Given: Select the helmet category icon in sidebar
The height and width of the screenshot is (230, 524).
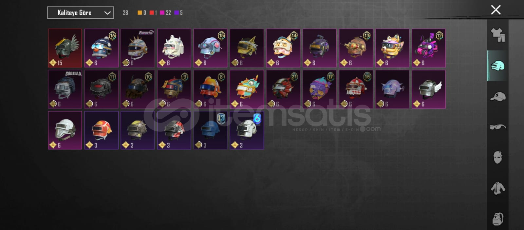Looking at the screenshot, I should (x=497, y=66).
